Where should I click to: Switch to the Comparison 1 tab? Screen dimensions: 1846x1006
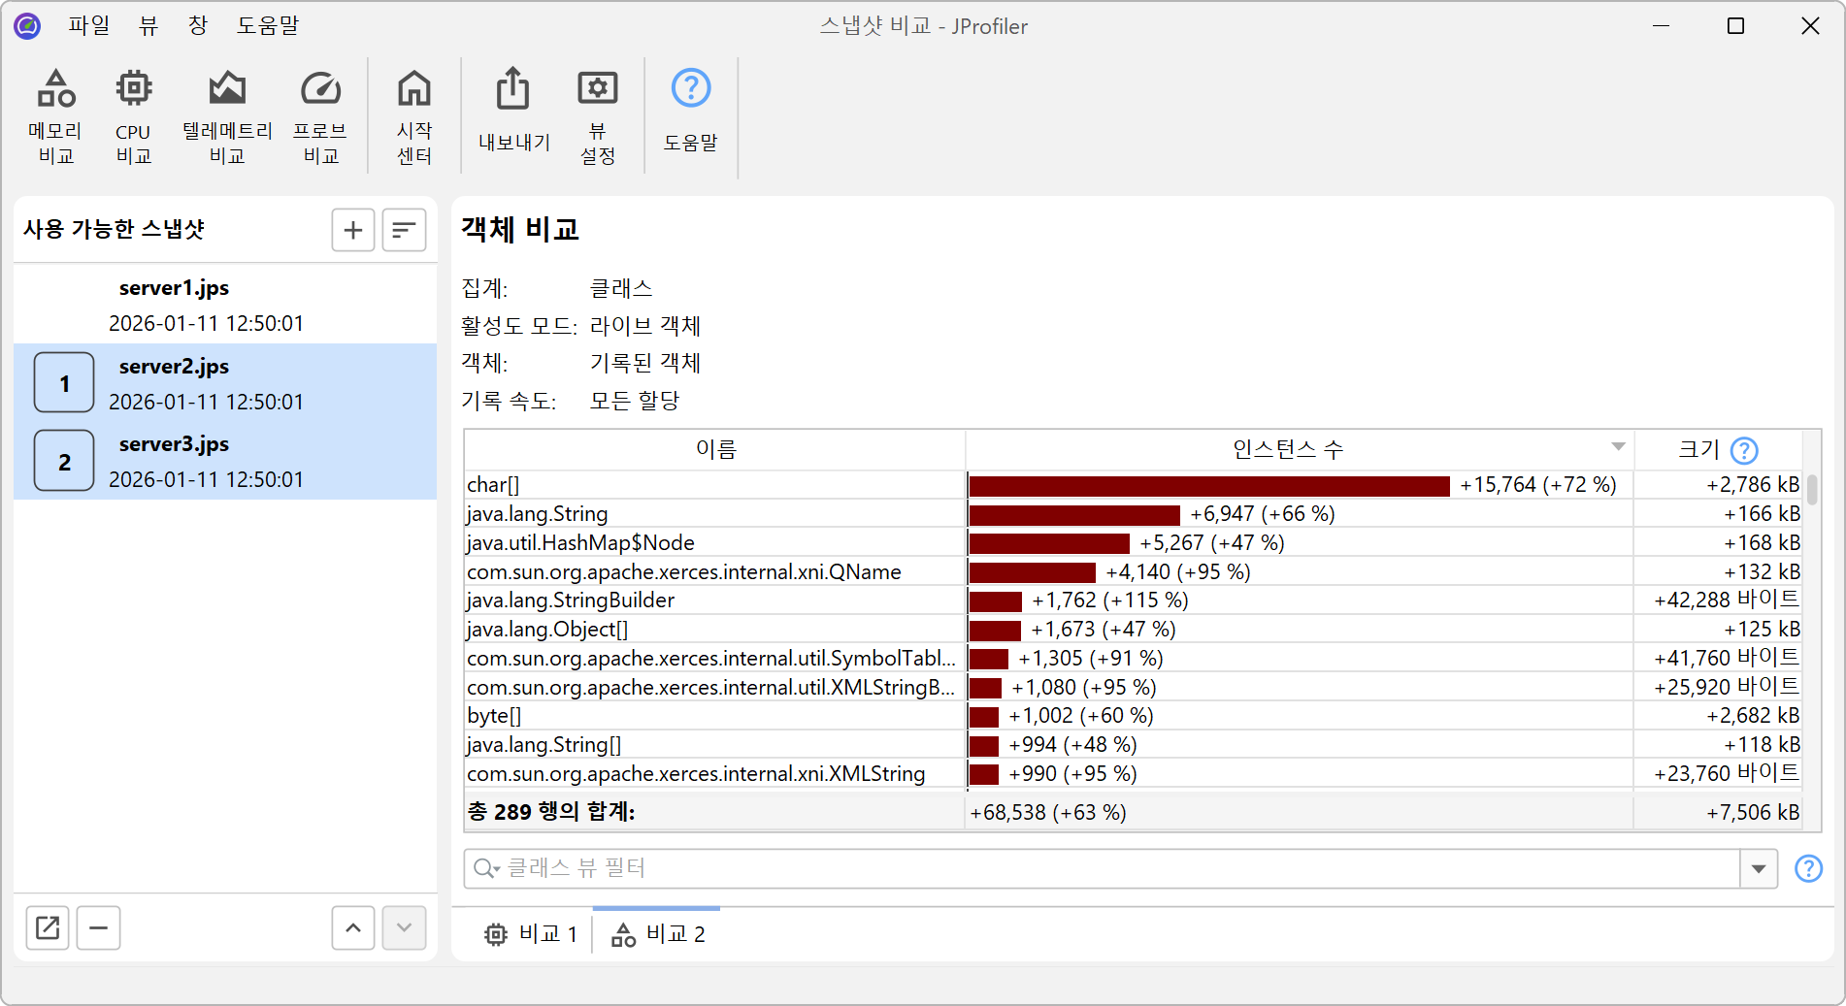coord(531,934)
